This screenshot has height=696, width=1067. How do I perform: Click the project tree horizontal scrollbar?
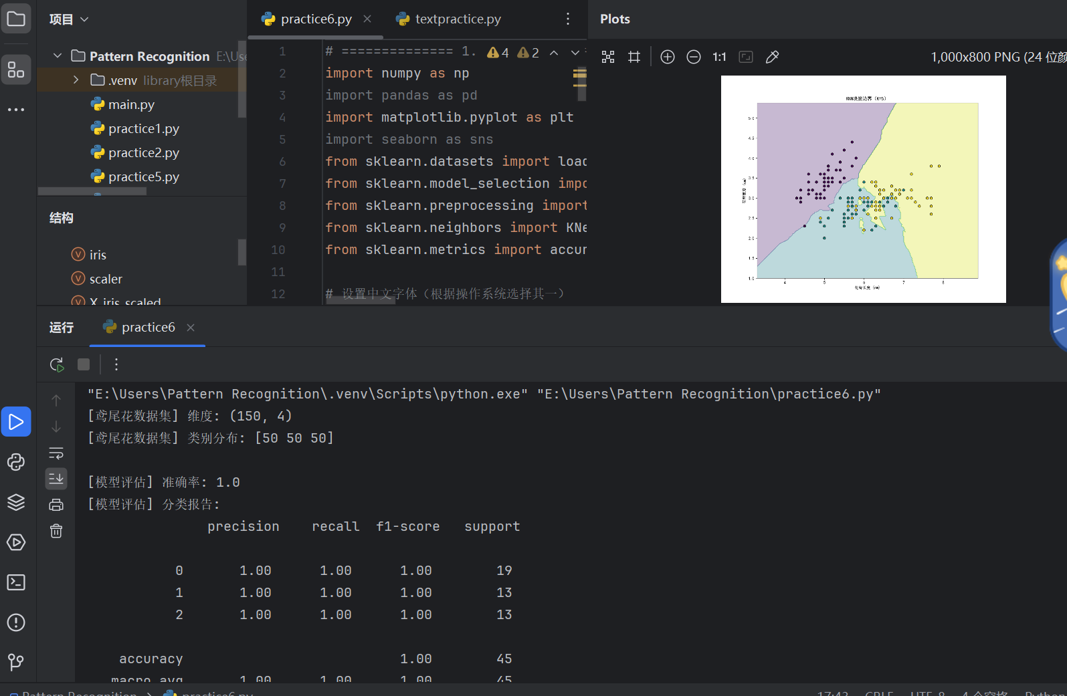pos(92,191)
